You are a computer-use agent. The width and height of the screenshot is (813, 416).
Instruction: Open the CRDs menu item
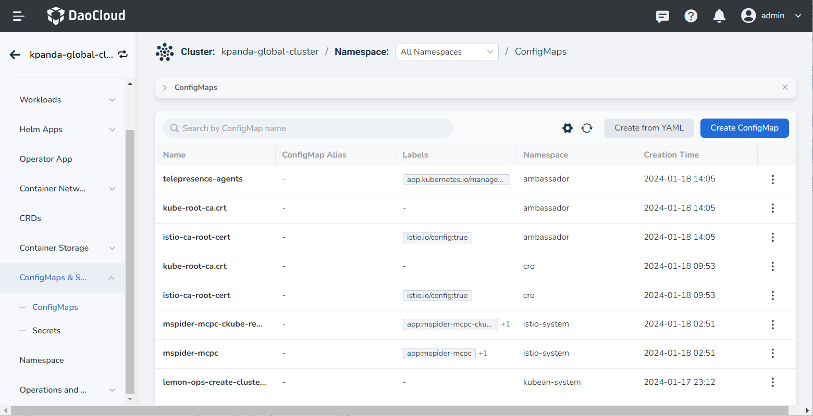pyautogui.click(x=30, y=218)
